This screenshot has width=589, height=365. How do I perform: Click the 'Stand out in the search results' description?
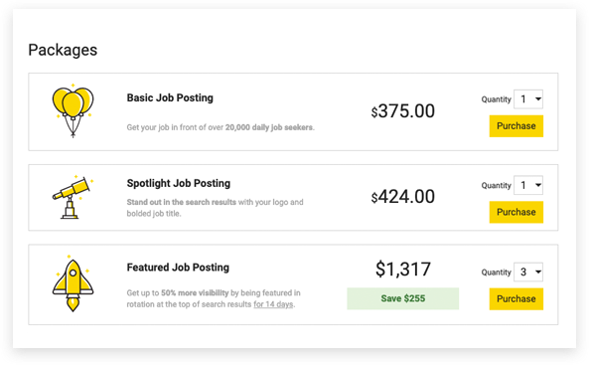(182, 202)
